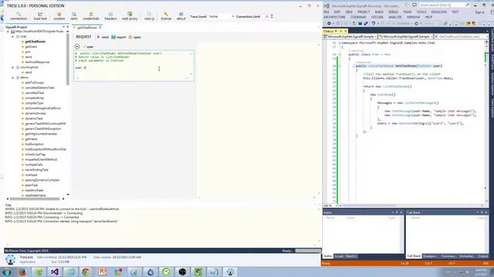494x277 pixels.
Task: Select dynamicTask method
Action: [34, 118]
